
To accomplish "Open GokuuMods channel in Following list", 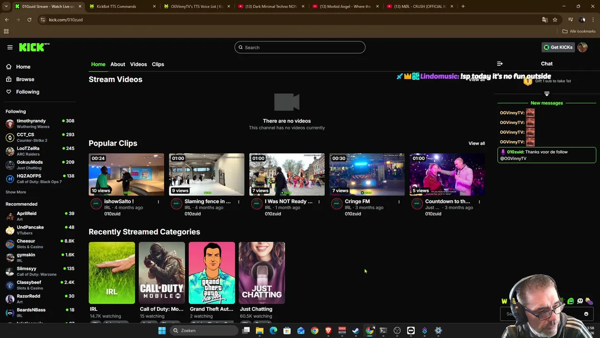I will pyautogui.click(x=40, y=165).
